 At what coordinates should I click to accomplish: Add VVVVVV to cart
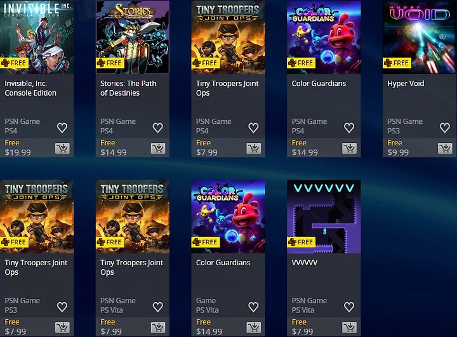[x=349, y=327]
